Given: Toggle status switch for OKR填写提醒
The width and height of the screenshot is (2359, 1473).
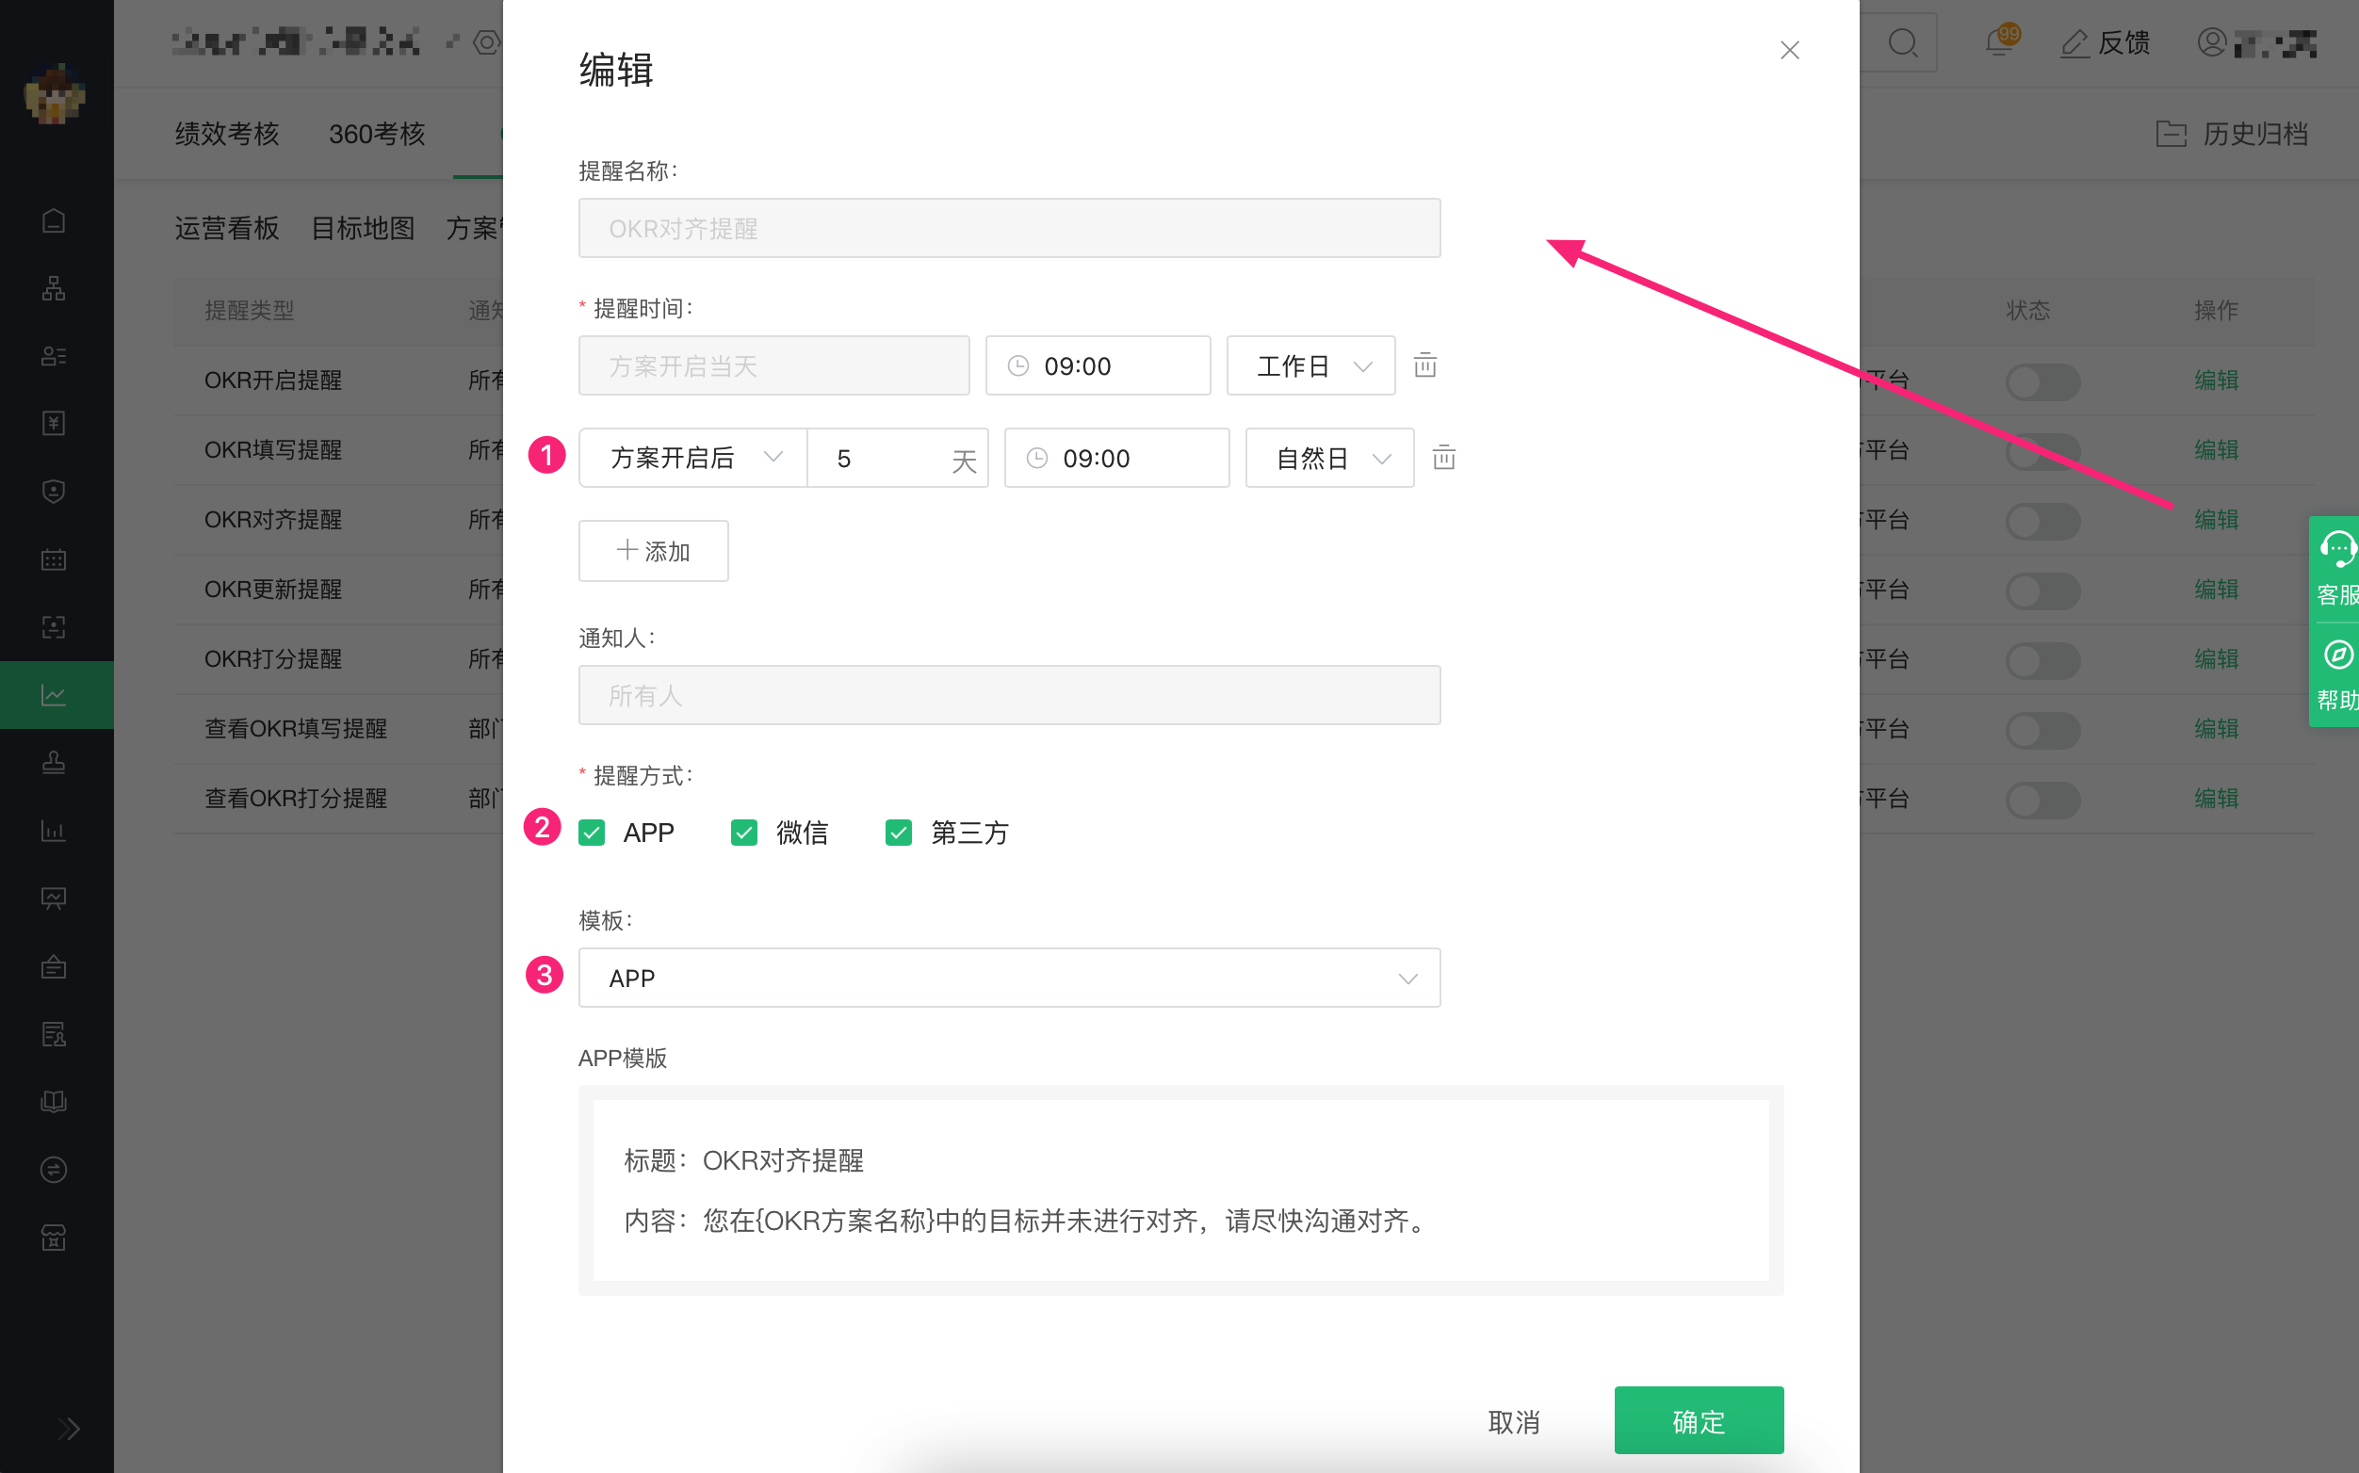Looking at the screenshot, I should click(2042, 451).
